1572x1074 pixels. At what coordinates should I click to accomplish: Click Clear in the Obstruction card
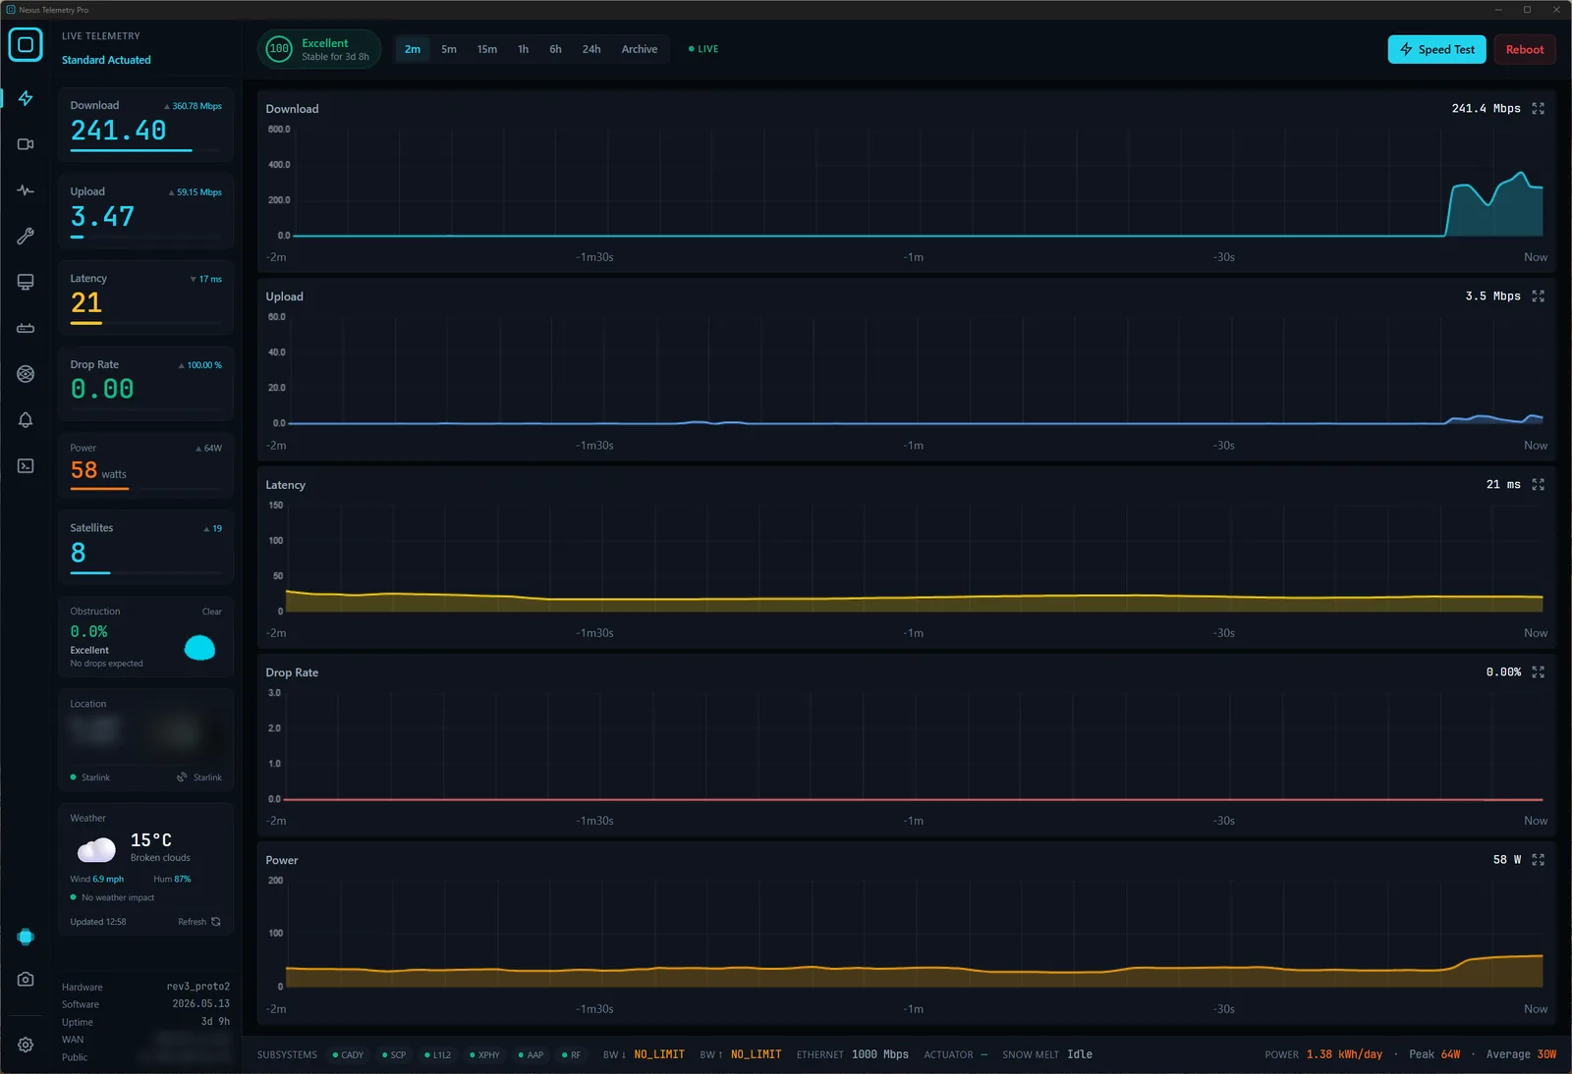pyautogui.click(x=212, y=612)
